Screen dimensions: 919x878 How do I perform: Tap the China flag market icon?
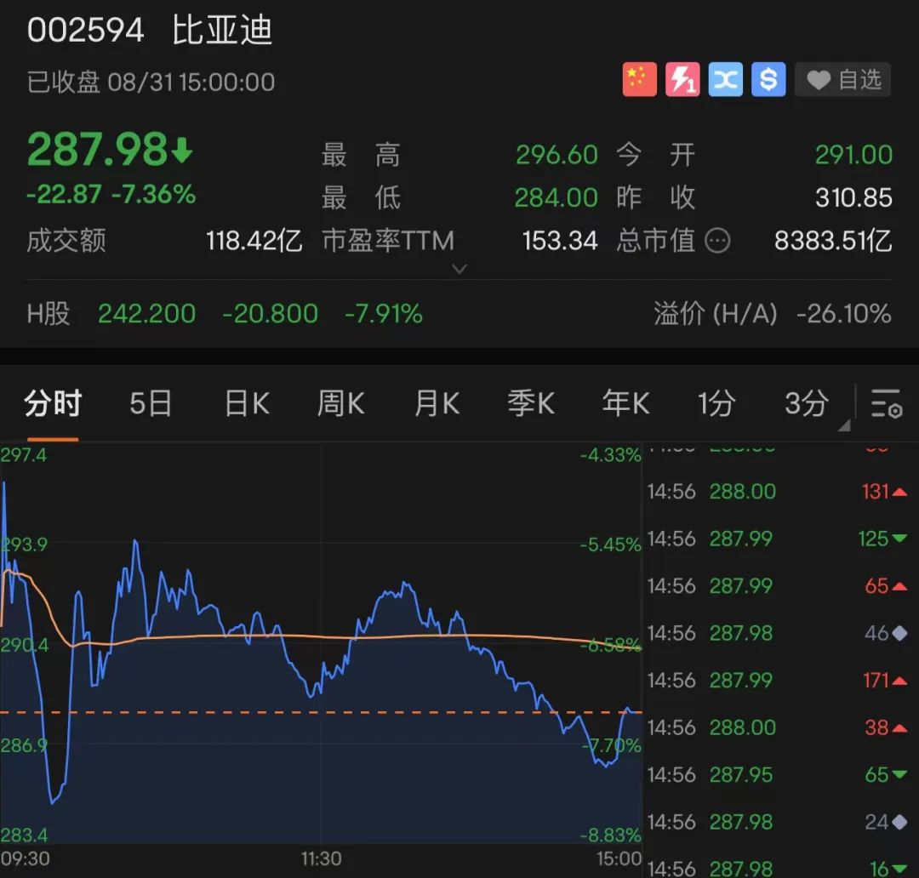click(639, 79)
